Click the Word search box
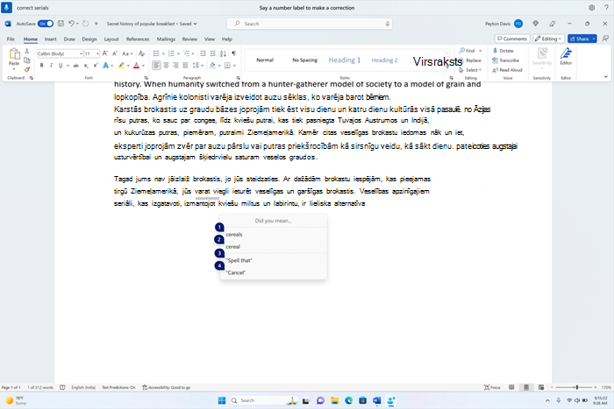The height and width of the screenshot is (409, 614). pos(310,24)
